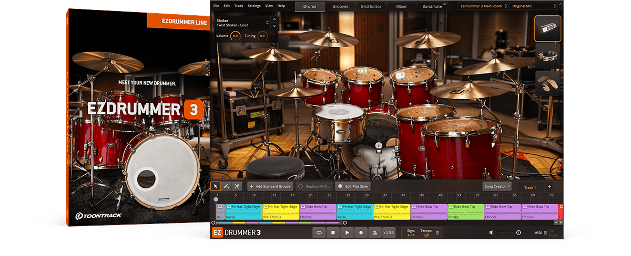This screenshot has height=256, width=631.
Task: Click Add Standard Groove button
Action: (269, 186)
